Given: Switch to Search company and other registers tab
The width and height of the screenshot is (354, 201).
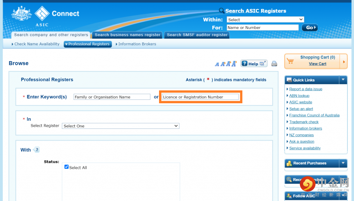Looking at the screenshot, I should pos(51,35).
